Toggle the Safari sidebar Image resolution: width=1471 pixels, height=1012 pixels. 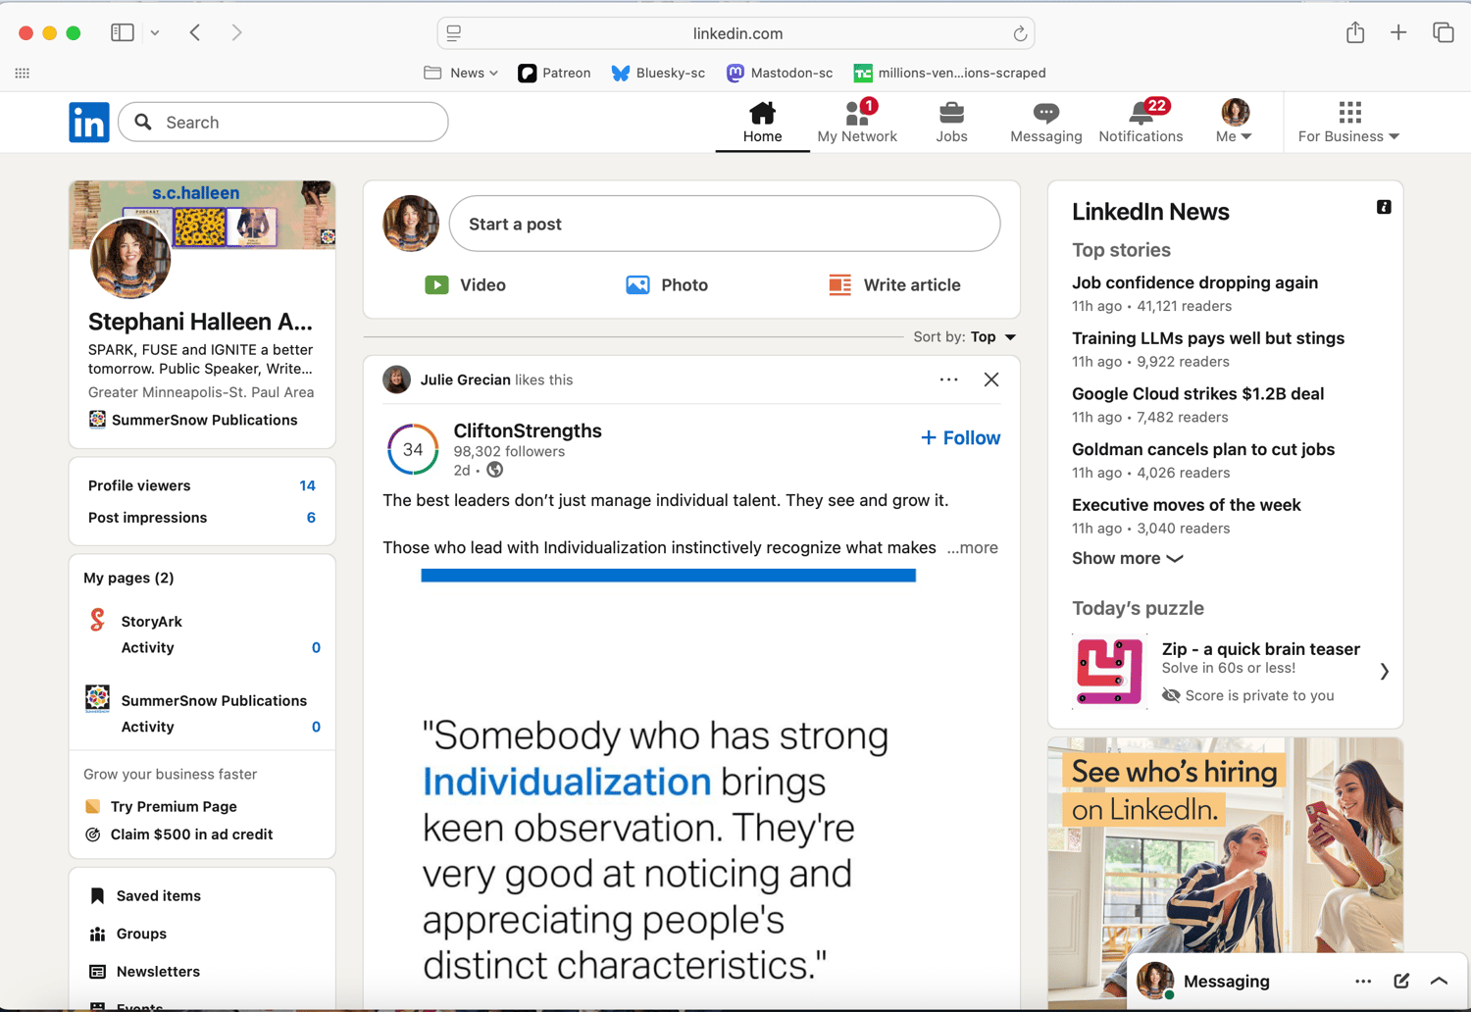pyautogui.click(x=123, y=32)
